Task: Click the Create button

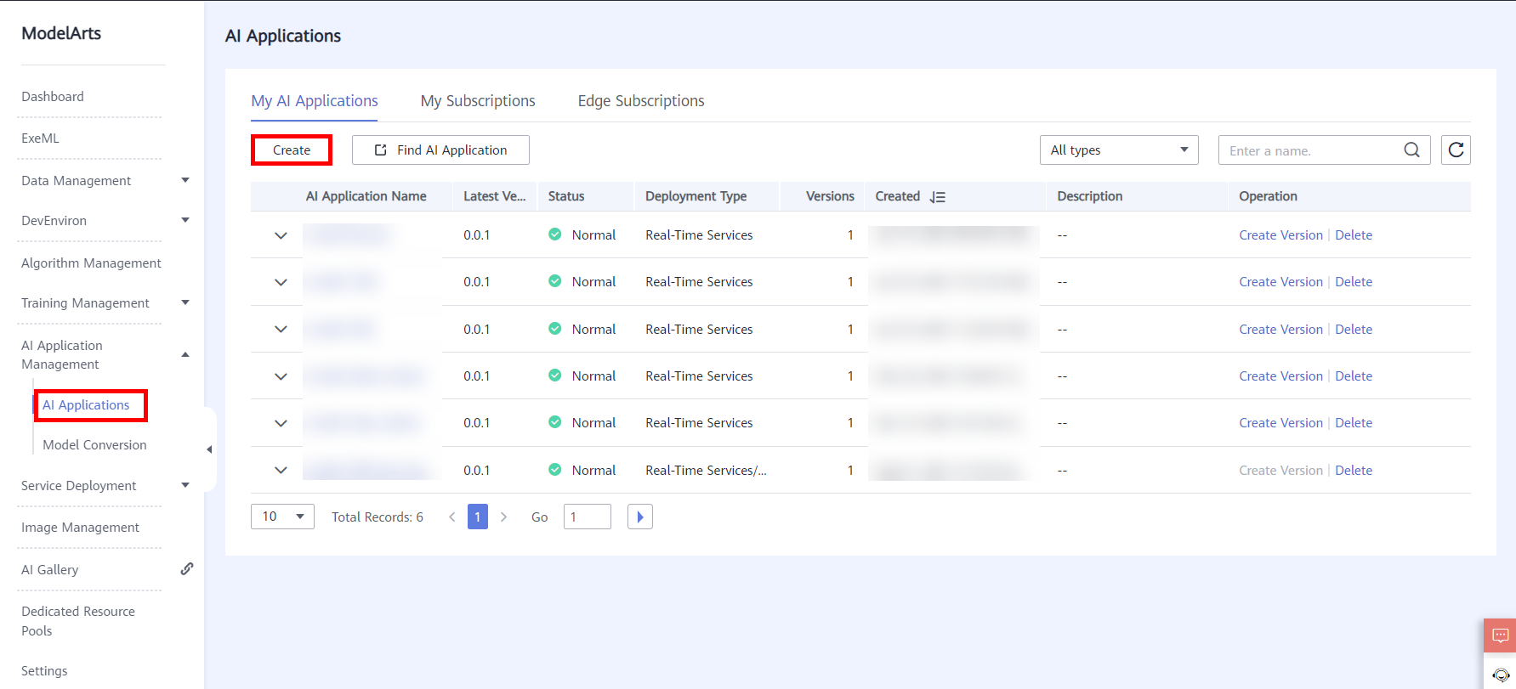Action: point(292,150)
